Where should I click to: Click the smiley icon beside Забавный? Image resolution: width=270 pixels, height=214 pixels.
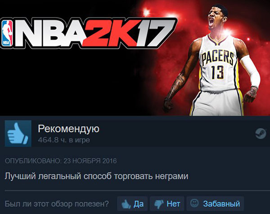[194, 203]
